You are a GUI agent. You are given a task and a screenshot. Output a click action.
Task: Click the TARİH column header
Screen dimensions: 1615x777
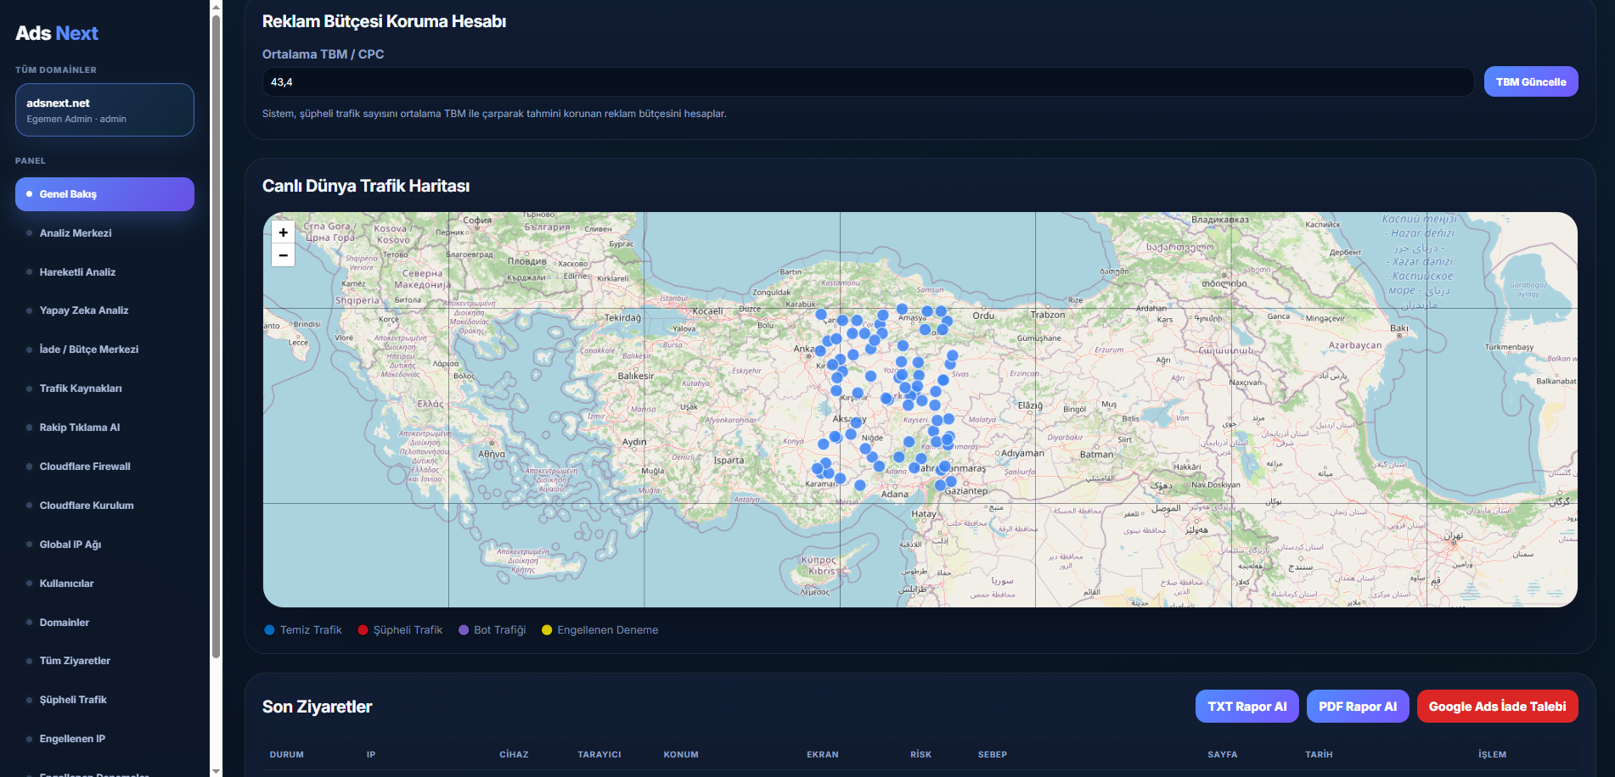click(x=1320, y=755)
